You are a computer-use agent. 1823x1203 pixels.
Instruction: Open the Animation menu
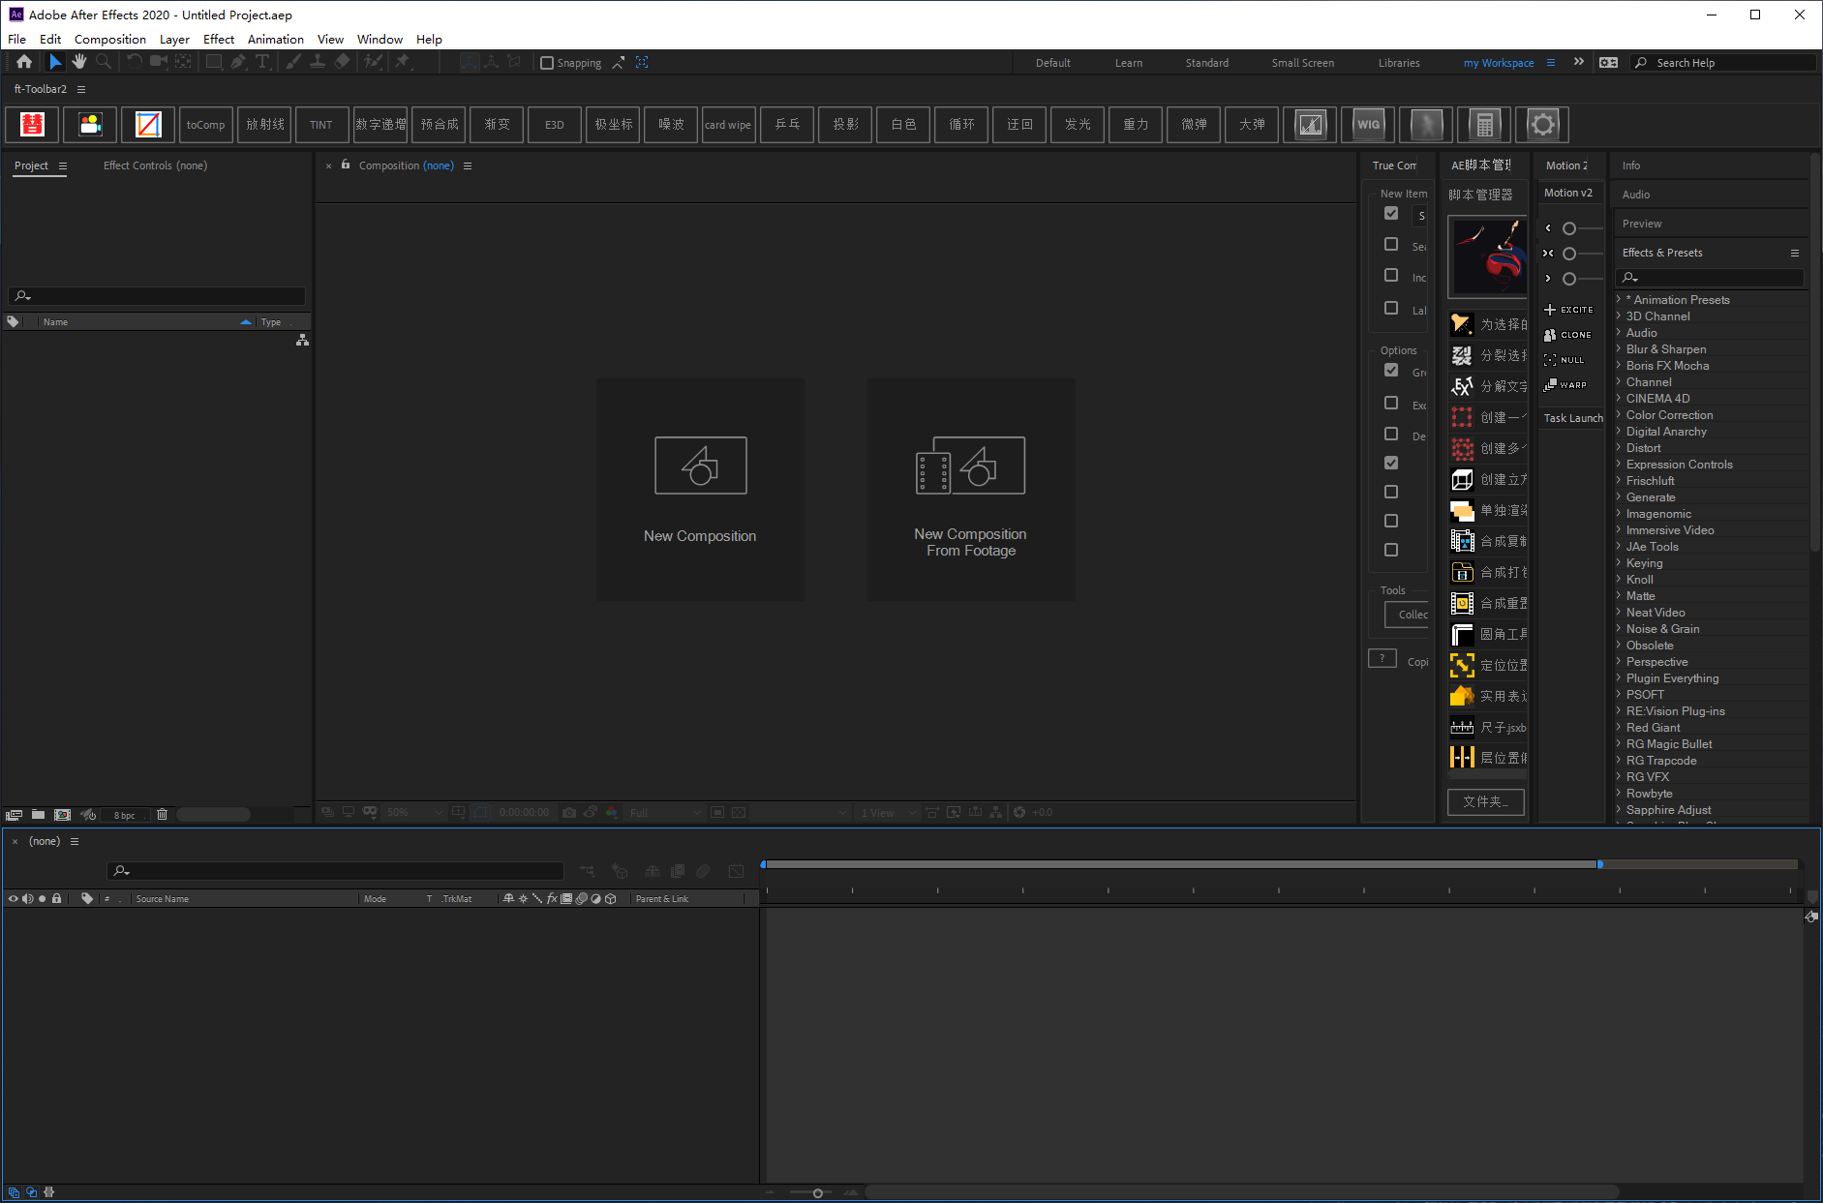pos(276,40)
